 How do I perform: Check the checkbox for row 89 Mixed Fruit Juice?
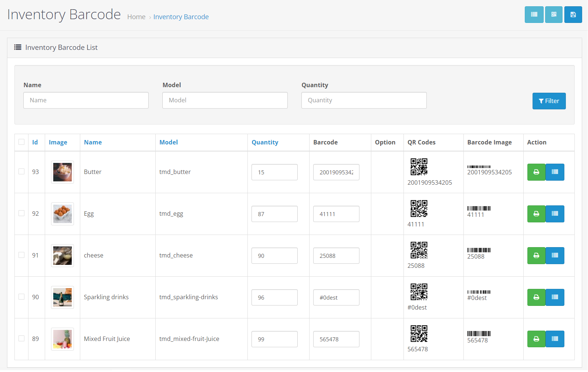click(x=21, y=338)
